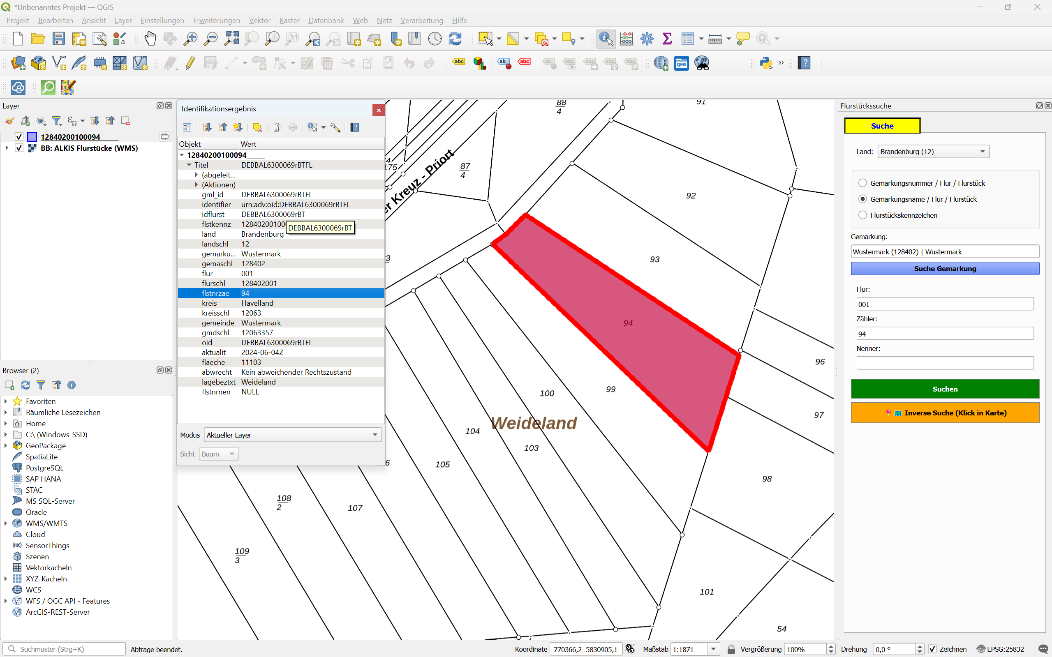Viewport: 1052px width, 657px height.
Task: Close the Identifikationsergebnis panel
Action: point(379,111)
